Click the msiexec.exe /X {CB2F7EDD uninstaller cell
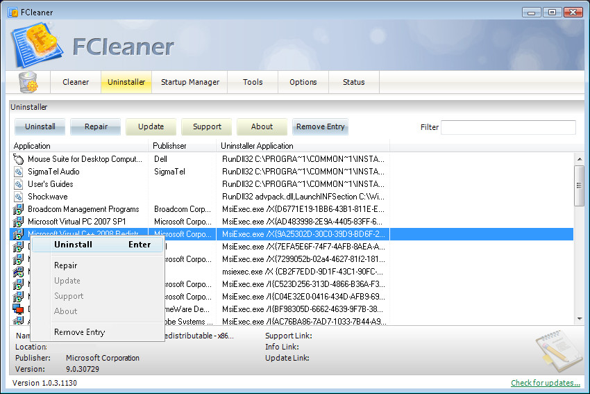Viewport: 590px width, 394px height. point(303,272)
